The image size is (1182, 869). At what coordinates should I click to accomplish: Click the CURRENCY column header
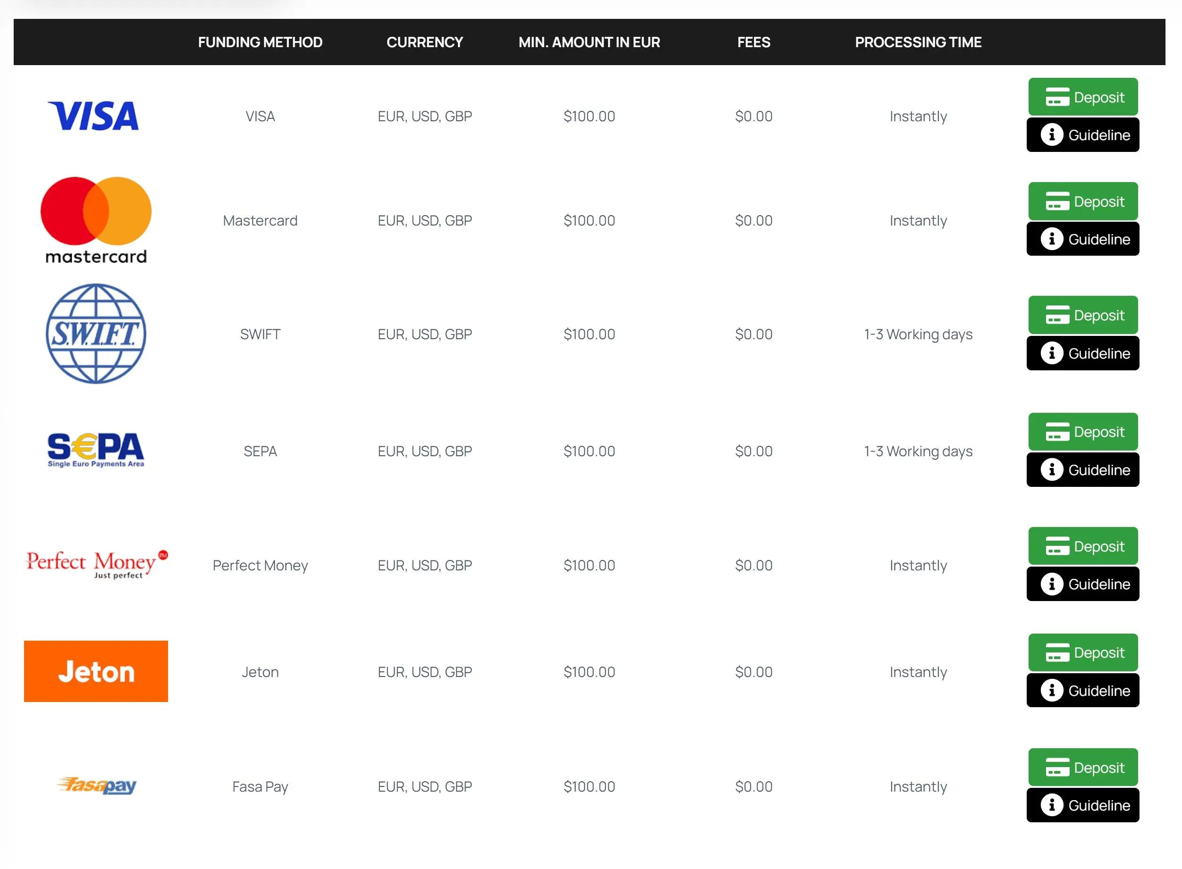tap(425, 42)
